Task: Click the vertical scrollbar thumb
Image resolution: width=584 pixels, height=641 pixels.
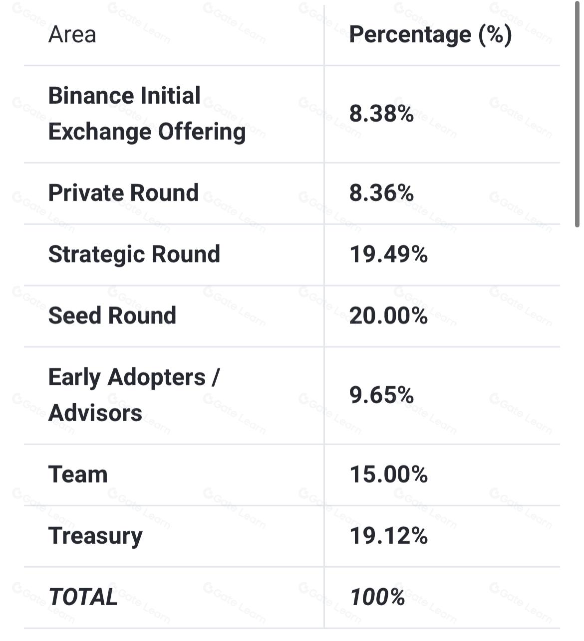Action: 577,114
